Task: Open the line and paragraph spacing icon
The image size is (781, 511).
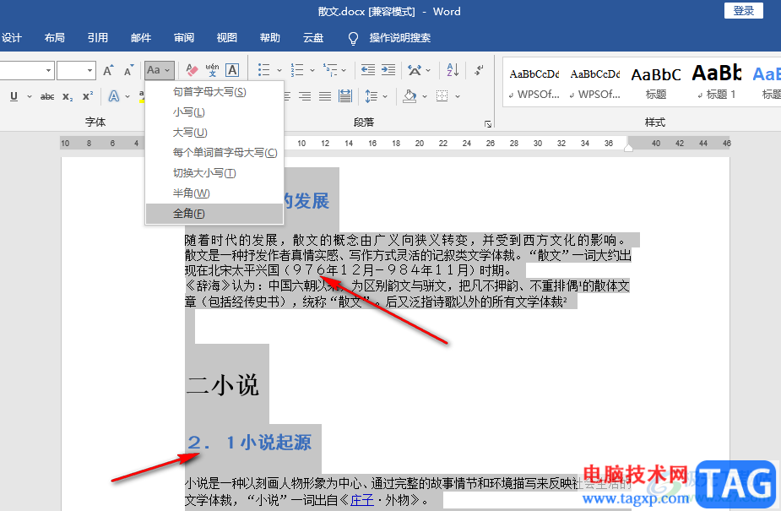Action: (x=371, y=96)
